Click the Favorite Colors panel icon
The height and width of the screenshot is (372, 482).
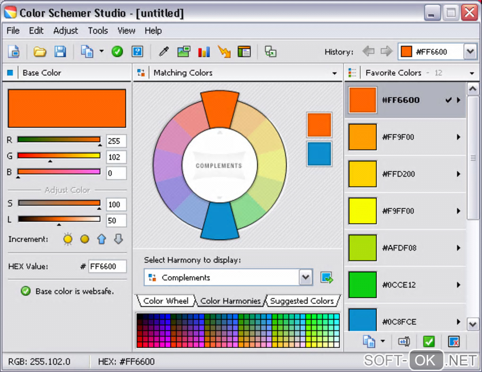[x=352, y=73]
